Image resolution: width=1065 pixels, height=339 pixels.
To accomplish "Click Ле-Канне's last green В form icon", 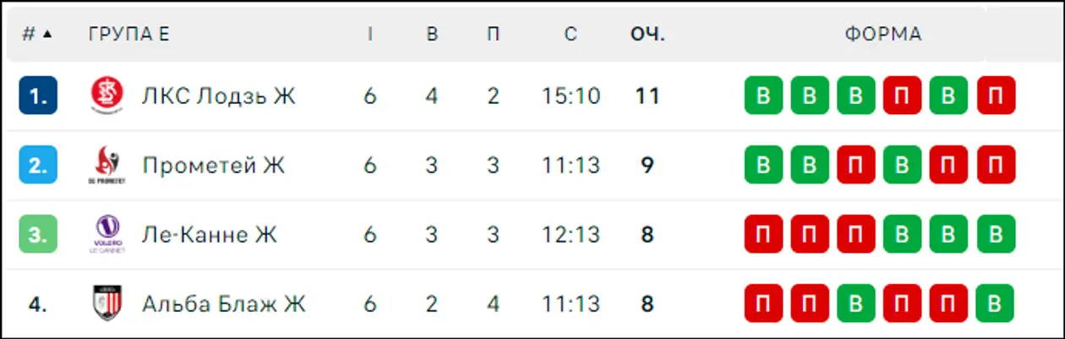I will coord(996,234).
